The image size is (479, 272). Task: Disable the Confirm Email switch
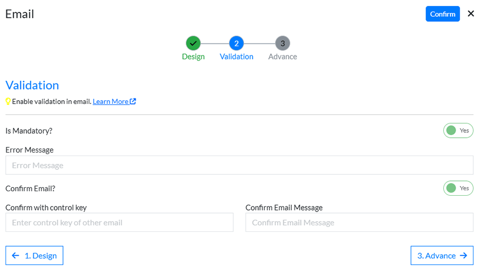coord(458,188)
